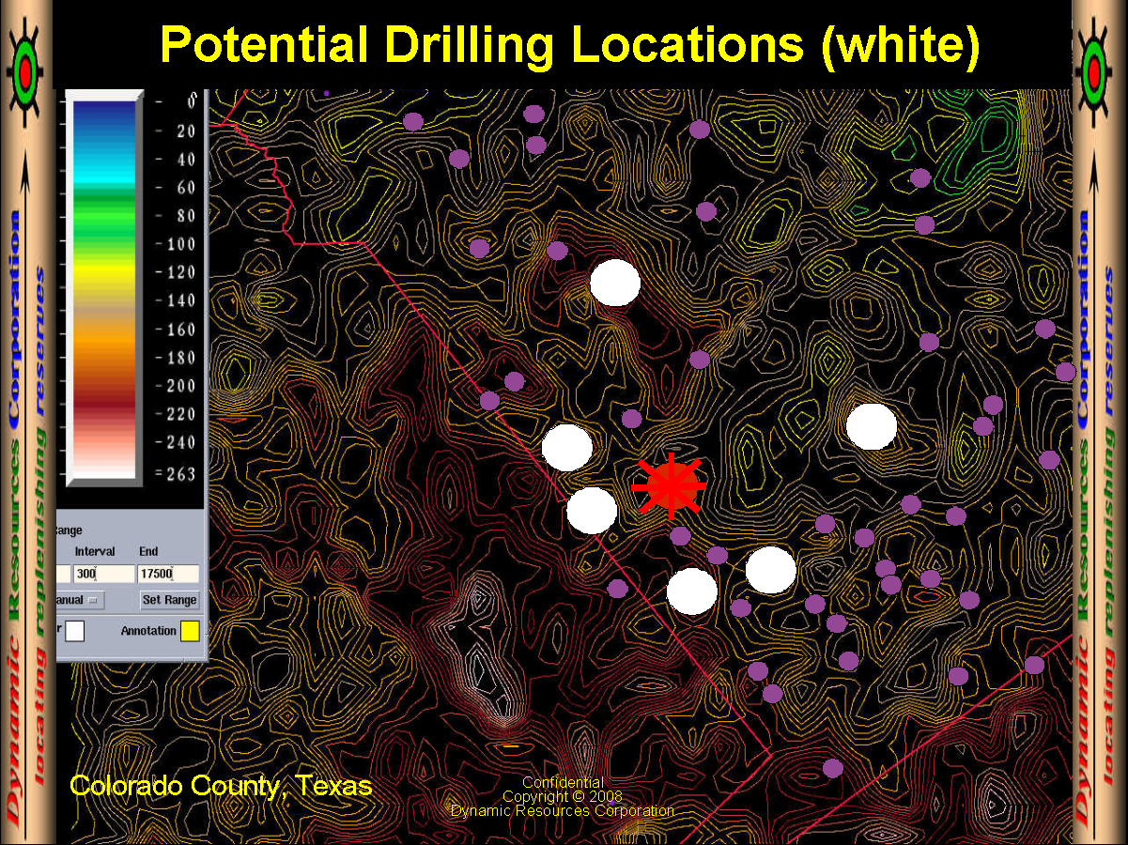
Task: Click the "Colorado County, Texas" caption
Action: 221,785
